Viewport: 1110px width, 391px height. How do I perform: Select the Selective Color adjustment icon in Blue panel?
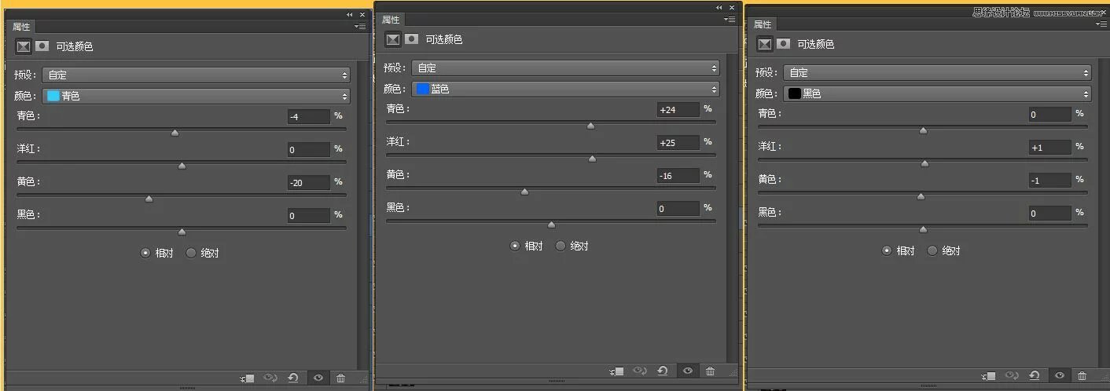click(x=393, y=39)
